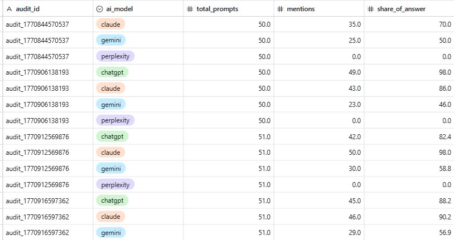454x240 pixels.
Task: Select the gemini tag with 23.0 mentions
Action: [x=111, y=104]
